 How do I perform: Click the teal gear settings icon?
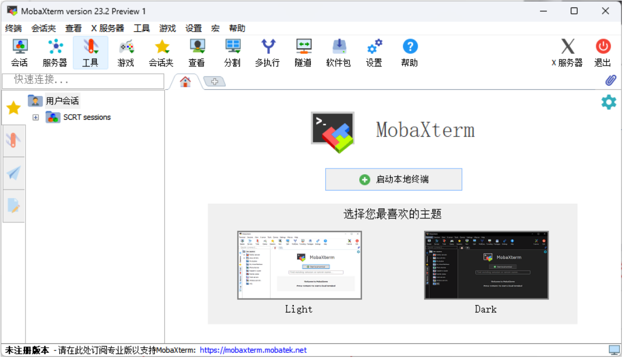609,102
